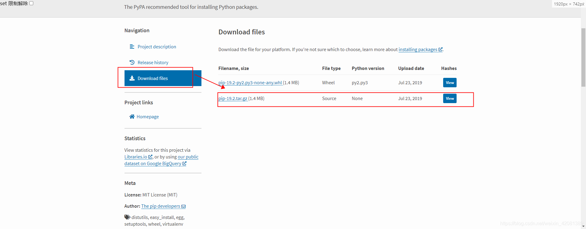Viewport: 586px width, 229px height.
Task: View hashes for the Wheel file
Action: (x=450, y=82)
